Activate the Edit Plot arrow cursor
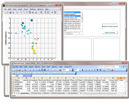129x105 pixels. pos(17,12)
